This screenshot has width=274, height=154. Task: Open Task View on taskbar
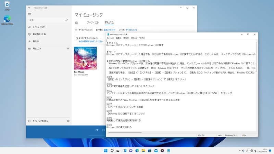118,151
